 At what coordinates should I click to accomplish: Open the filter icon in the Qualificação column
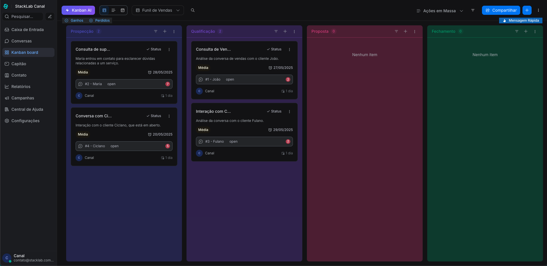pyautogui.click(x=276, y=31)
